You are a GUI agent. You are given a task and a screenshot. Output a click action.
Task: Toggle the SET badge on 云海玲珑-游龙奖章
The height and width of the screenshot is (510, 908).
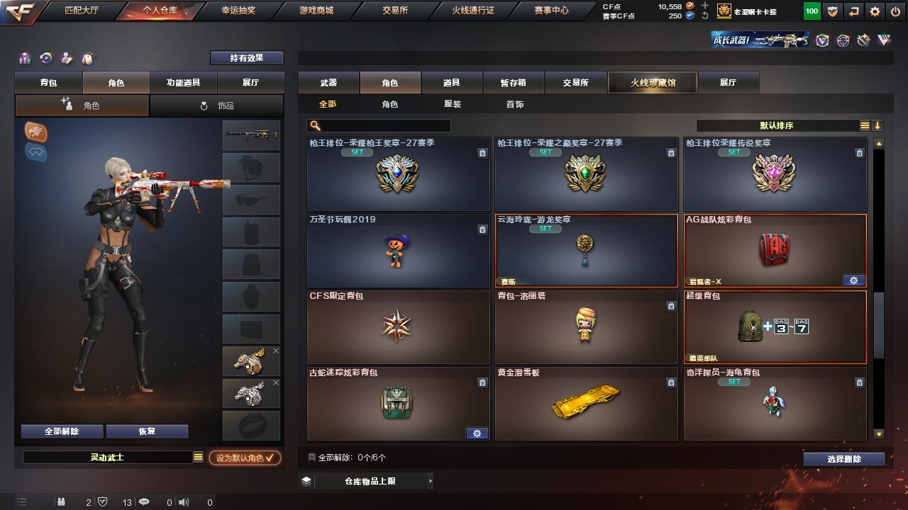546,229
